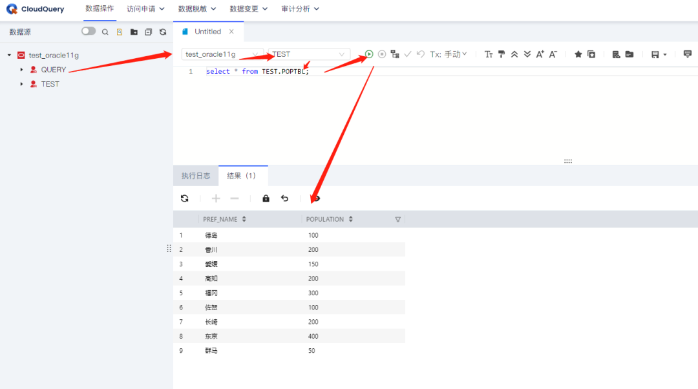Open the Tx: 手动 transaction mode dropdown
The image size is (698, 389).
[x=448, y=54]
